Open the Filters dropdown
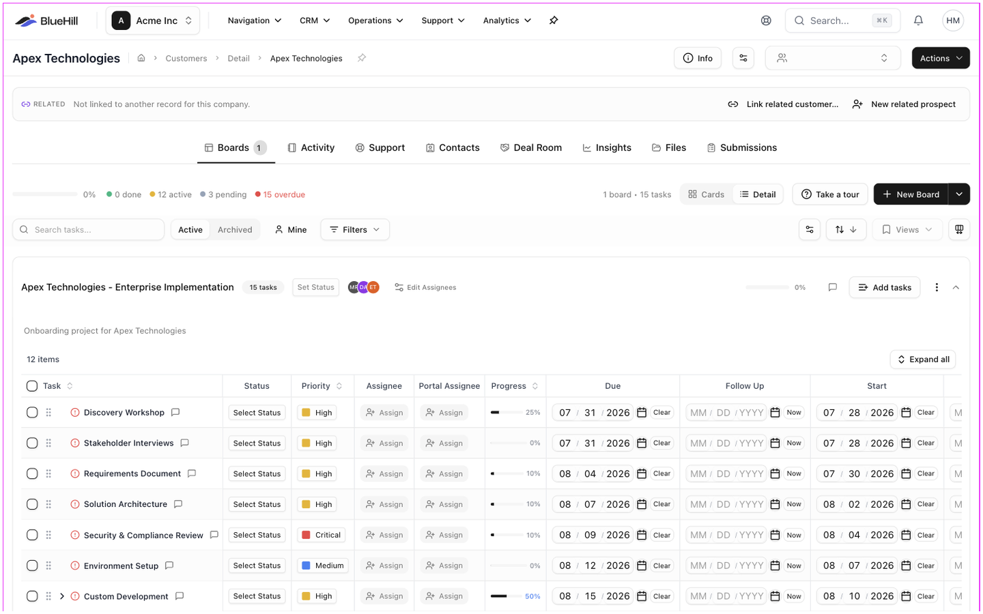 (355, 230)
